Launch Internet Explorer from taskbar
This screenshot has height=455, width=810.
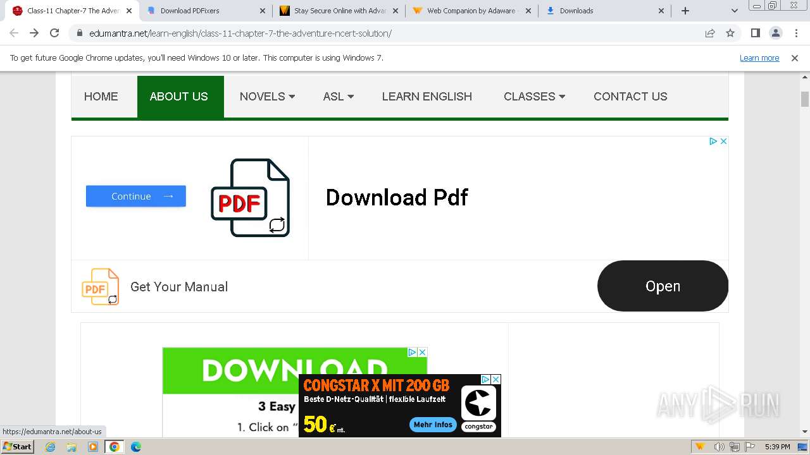click(51, 447)
